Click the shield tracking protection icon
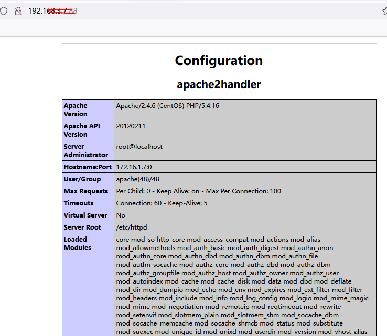 pos(4,11)
